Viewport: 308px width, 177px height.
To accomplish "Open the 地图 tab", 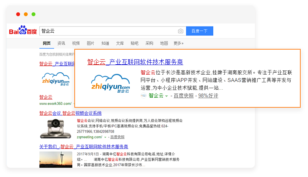I will pos(164,43).
